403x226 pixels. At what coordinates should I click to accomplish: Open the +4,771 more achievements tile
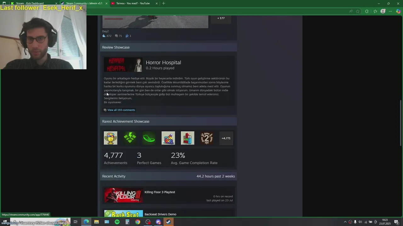tap(226, 138)
